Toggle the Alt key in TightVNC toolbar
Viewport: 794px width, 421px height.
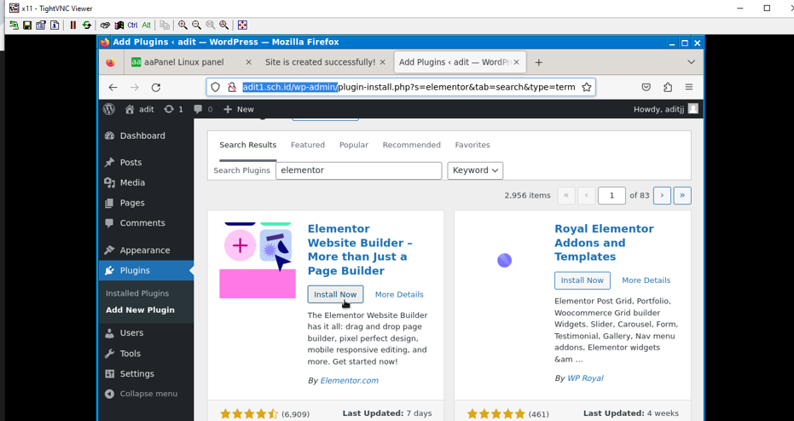[147, 25]
